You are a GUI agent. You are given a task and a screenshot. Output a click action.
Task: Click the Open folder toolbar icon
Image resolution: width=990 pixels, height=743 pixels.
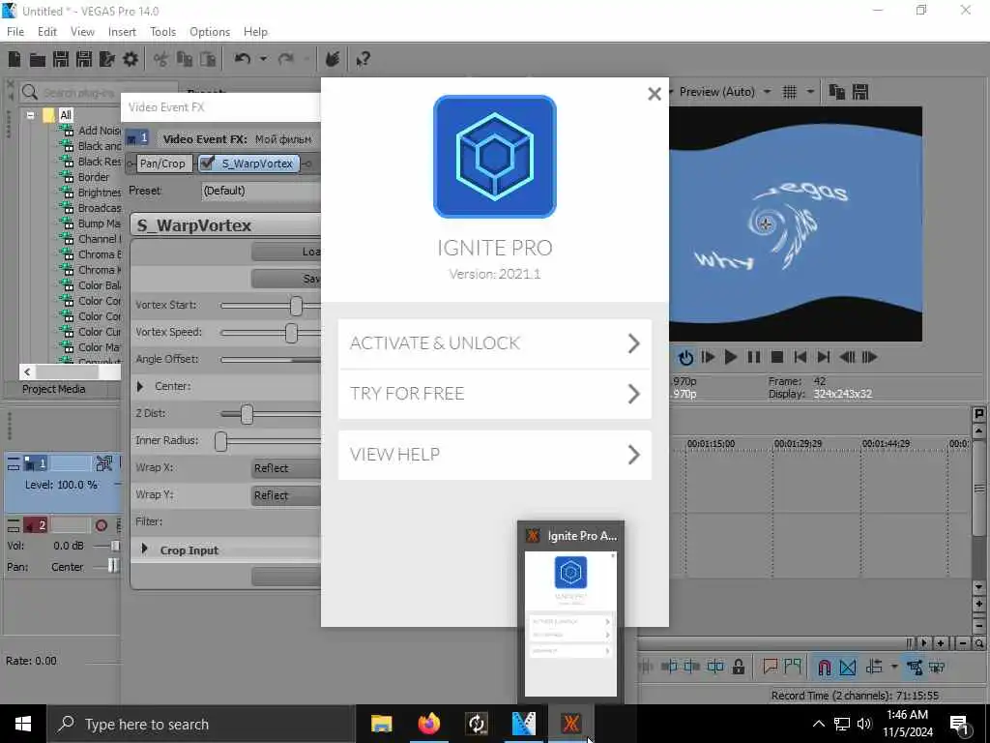point(38,59)
